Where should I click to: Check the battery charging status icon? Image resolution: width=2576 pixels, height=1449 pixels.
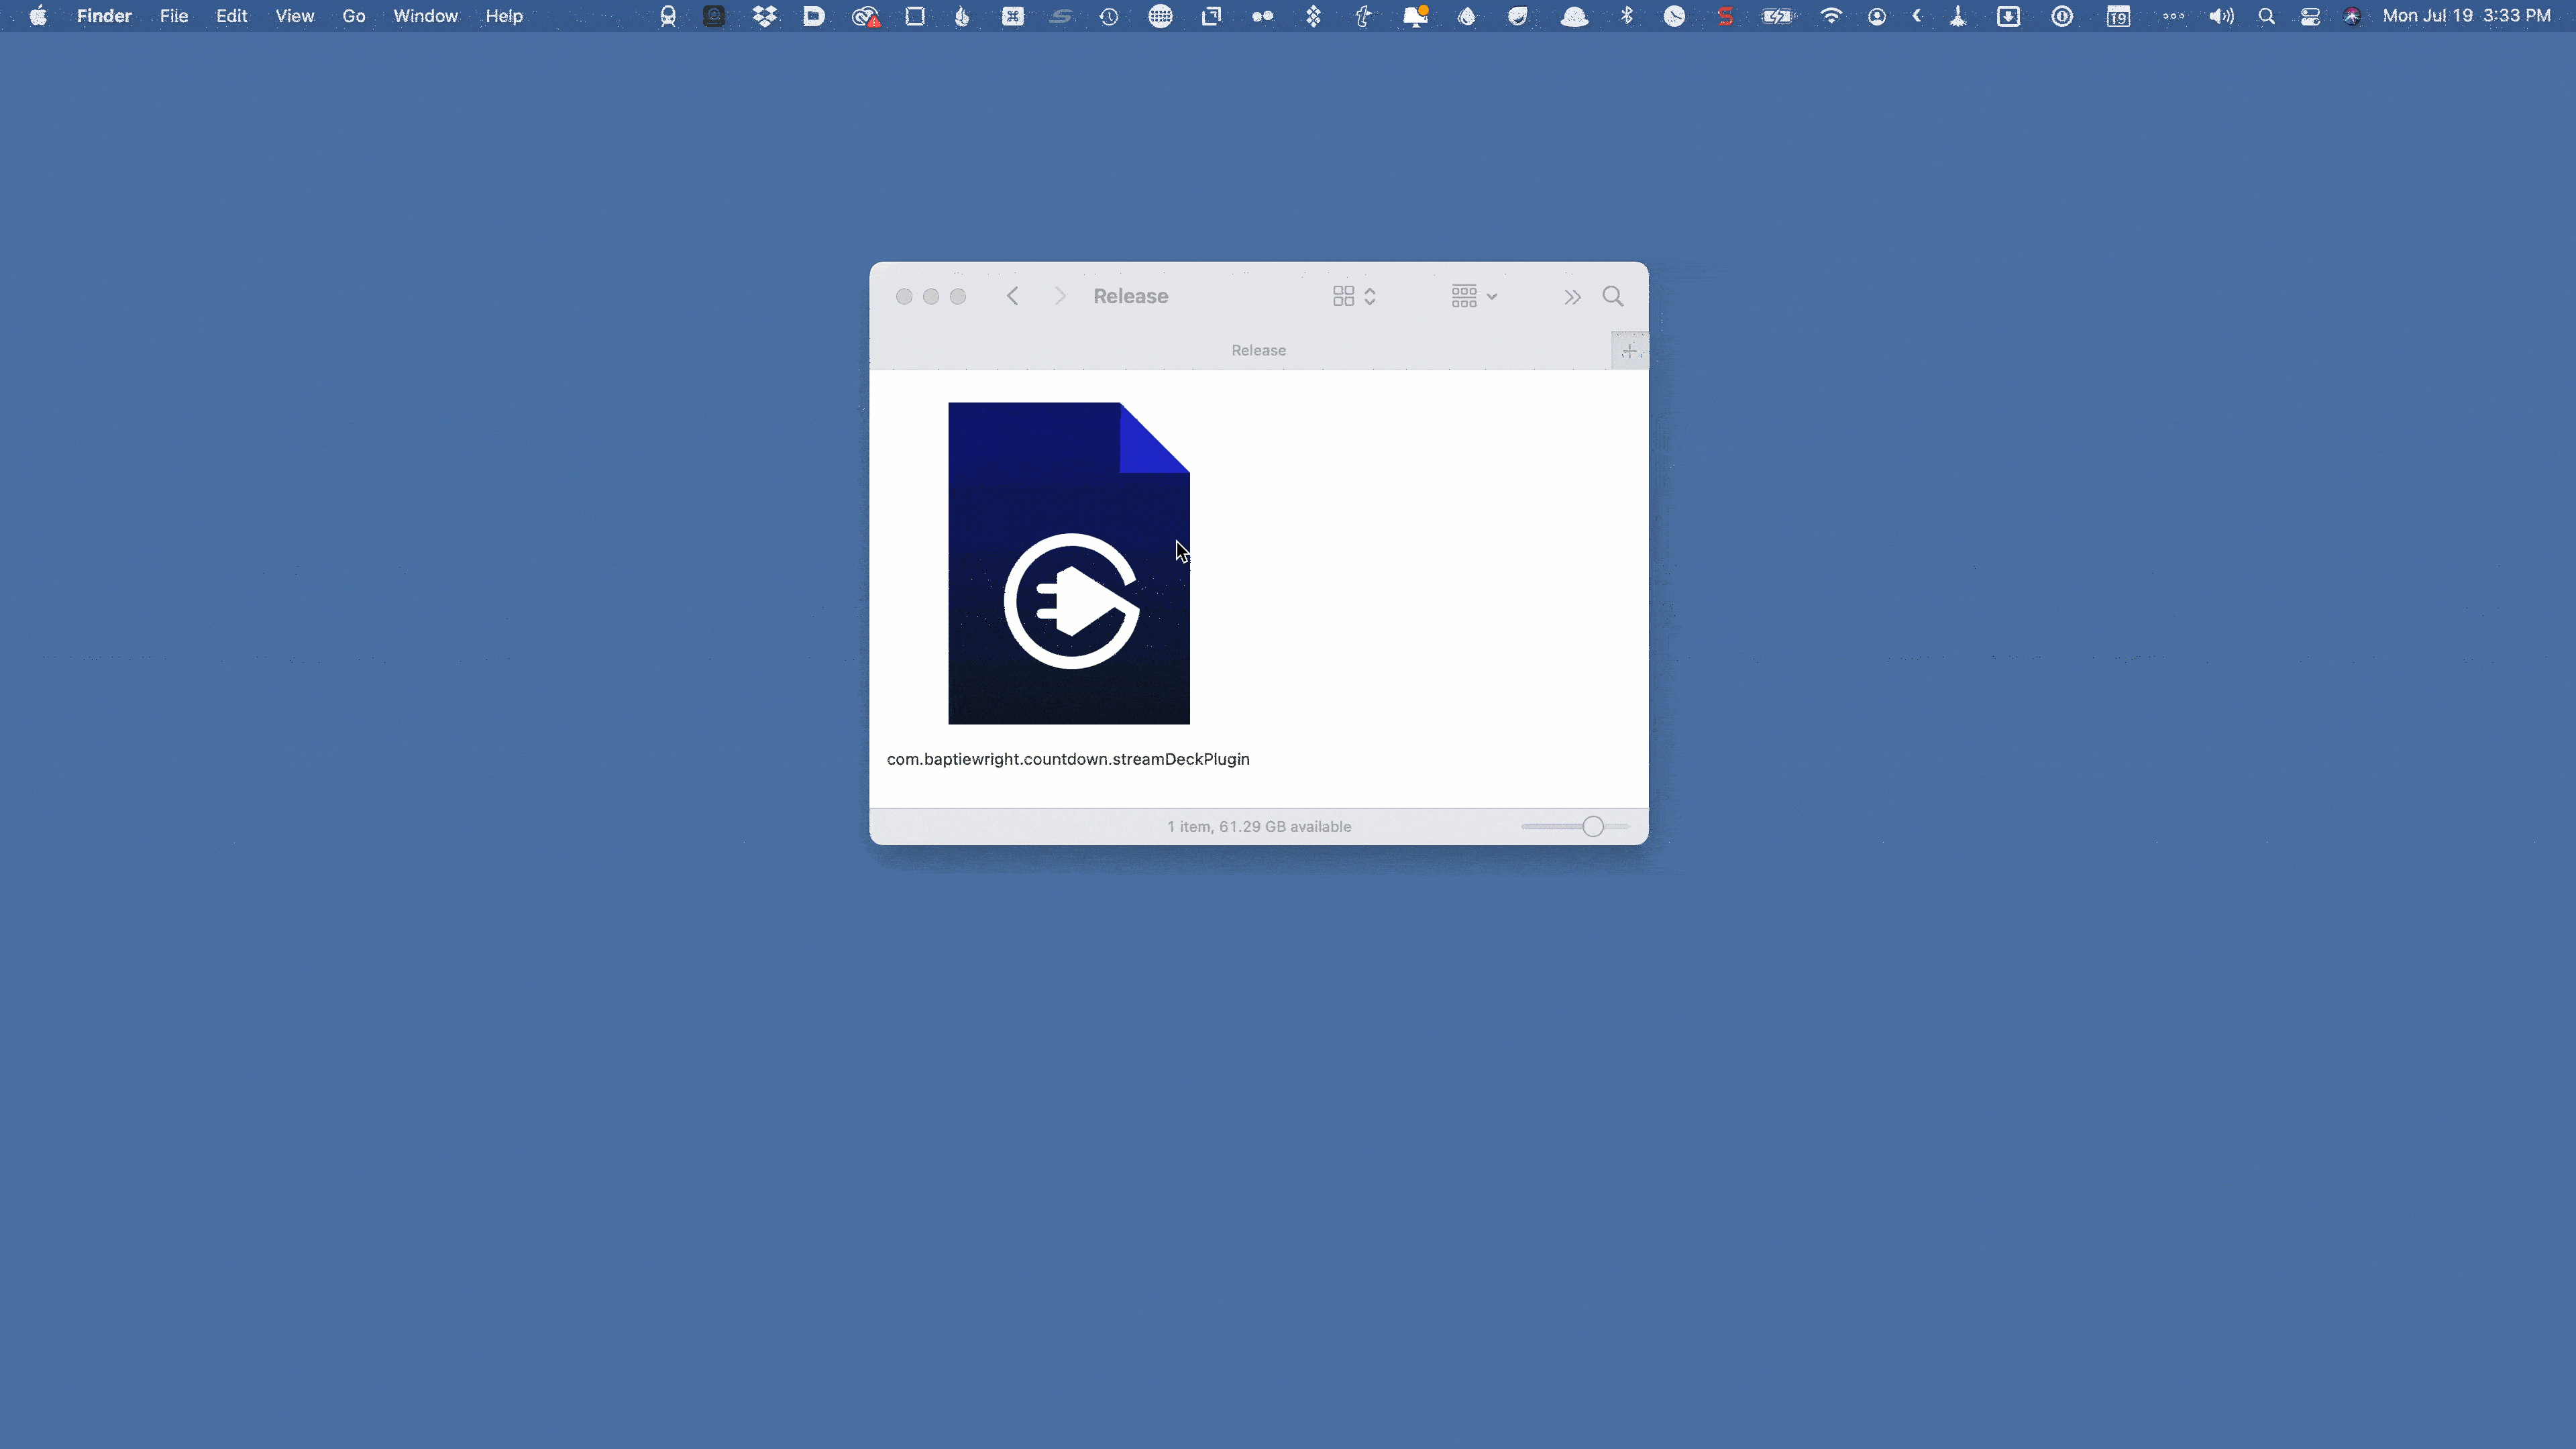click(x=1777, y=16)
